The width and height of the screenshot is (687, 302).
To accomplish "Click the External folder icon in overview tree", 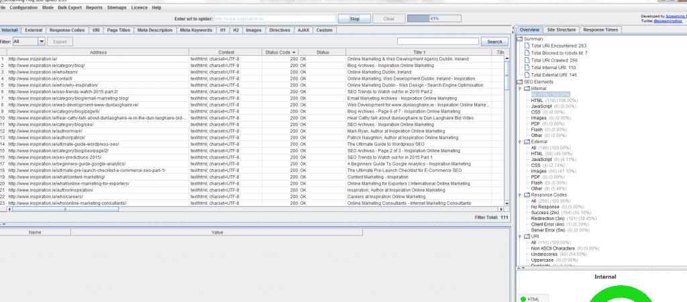I will 527,142.
